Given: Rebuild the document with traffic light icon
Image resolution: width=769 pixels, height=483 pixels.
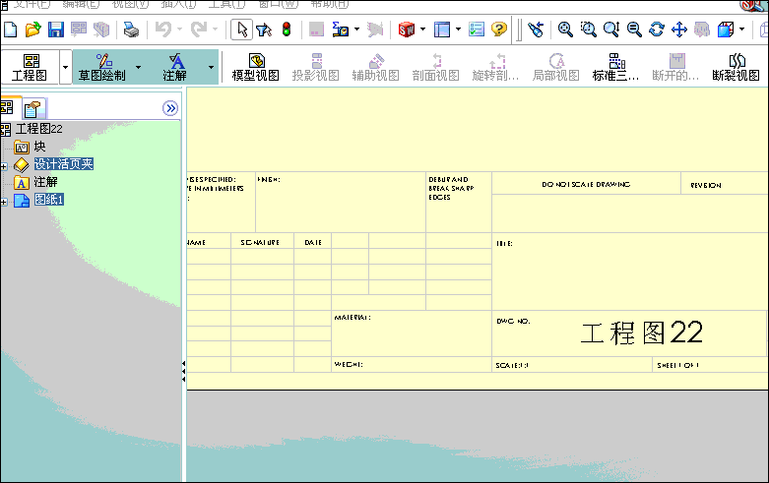Looking at the screenshot, I should tap(287, 30).
